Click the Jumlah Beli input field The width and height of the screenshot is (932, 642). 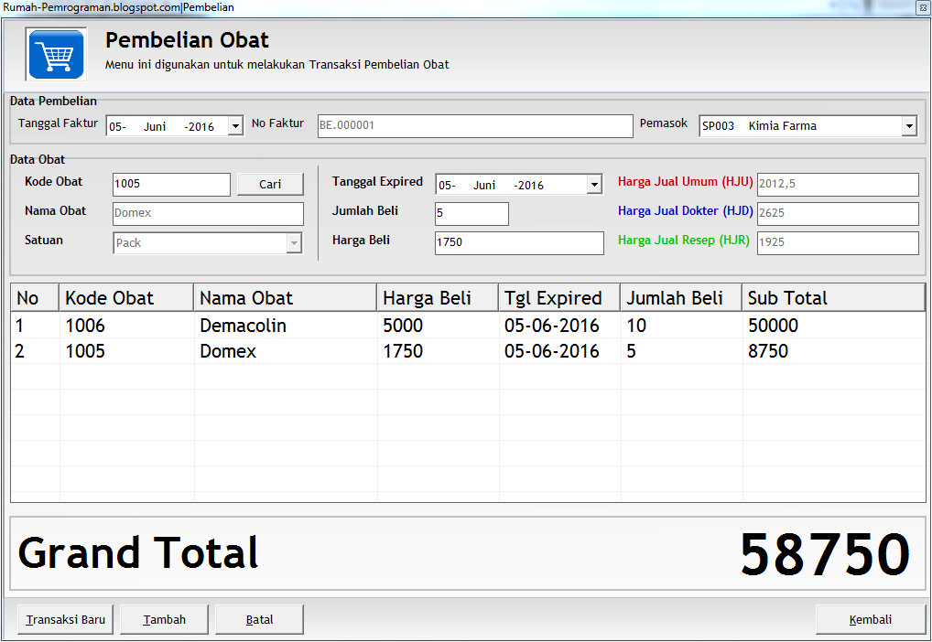pos(471,213)
